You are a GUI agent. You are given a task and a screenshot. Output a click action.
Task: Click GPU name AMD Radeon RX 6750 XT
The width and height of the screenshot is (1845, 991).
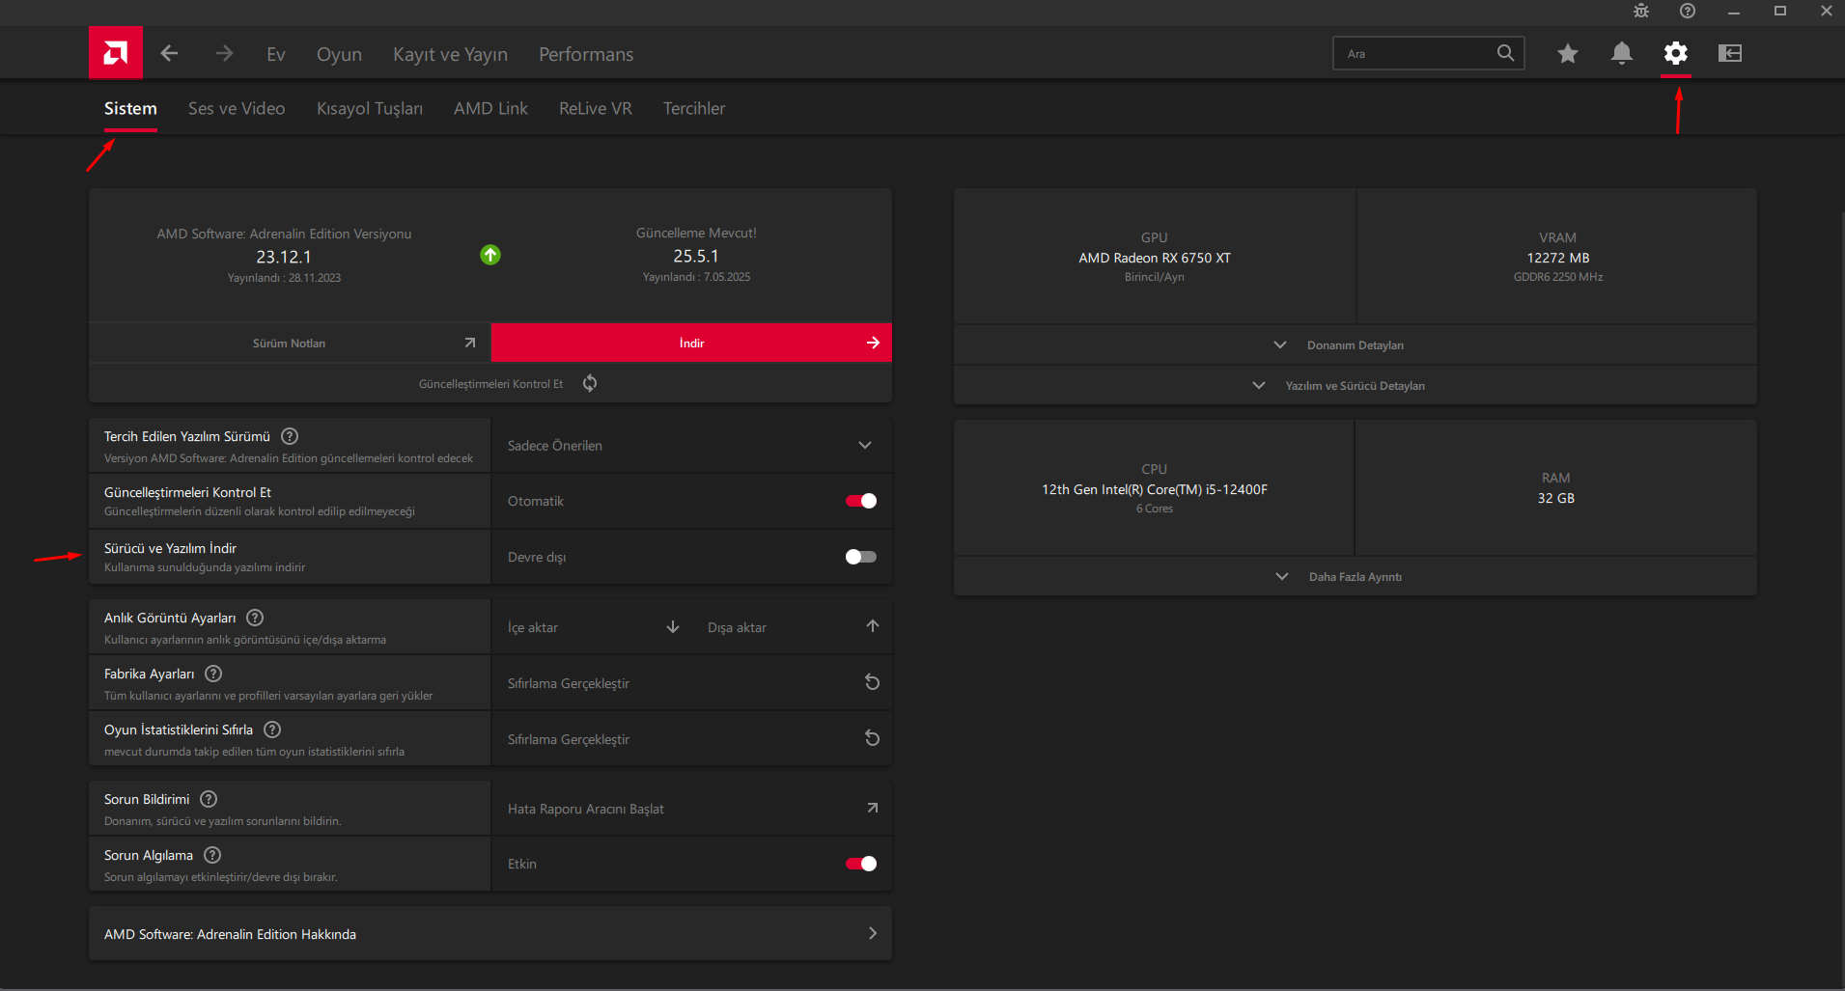tap(1155, 258)
